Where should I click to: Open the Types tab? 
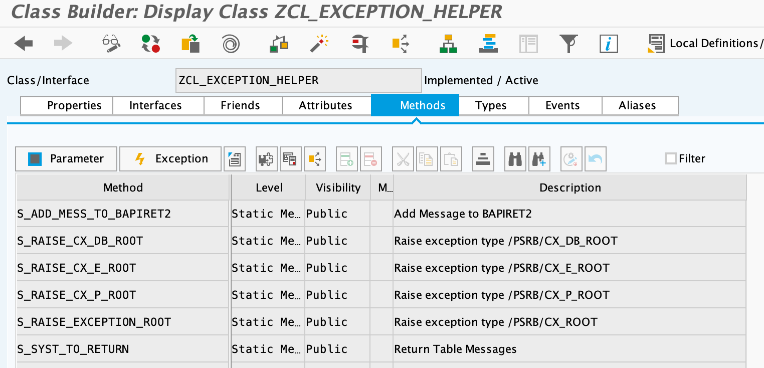(494, 106)
